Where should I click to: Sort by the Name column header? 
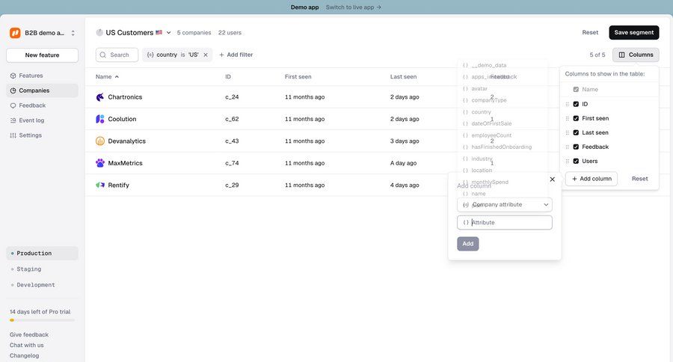coord(107,77)
